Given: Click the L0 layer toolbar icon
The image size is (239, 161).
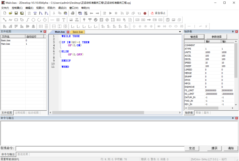Looking at the screenshot, I should pyautogui.click(x=73, y=27).
